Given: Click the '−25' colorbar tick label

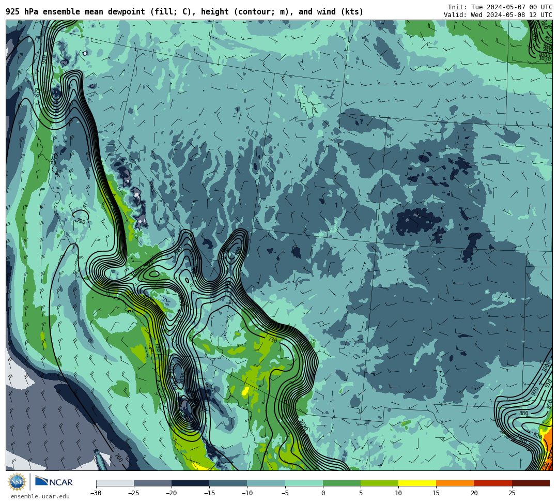Looking at the screenshot, I should coord(134,493).
